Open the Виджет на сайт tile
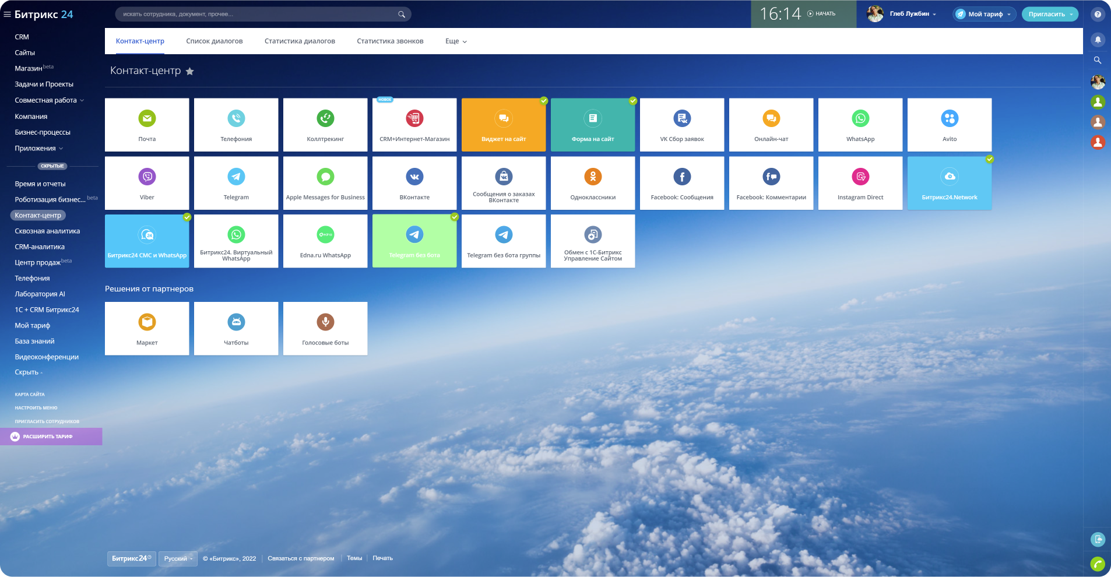The height and width of the screenshot is (577, 1111). pyautogui.click(x=504, y=125)
